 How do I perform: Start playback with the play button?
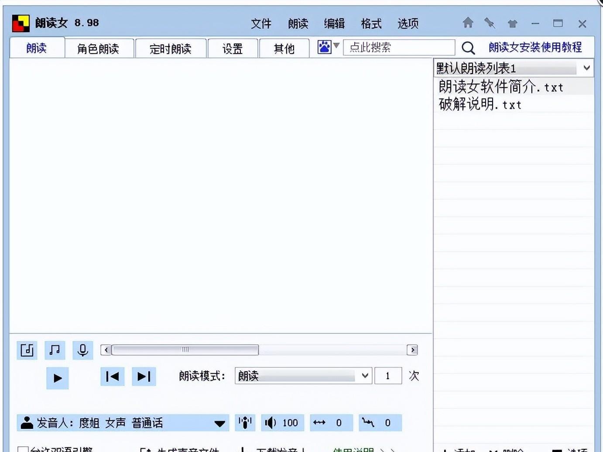58,378
